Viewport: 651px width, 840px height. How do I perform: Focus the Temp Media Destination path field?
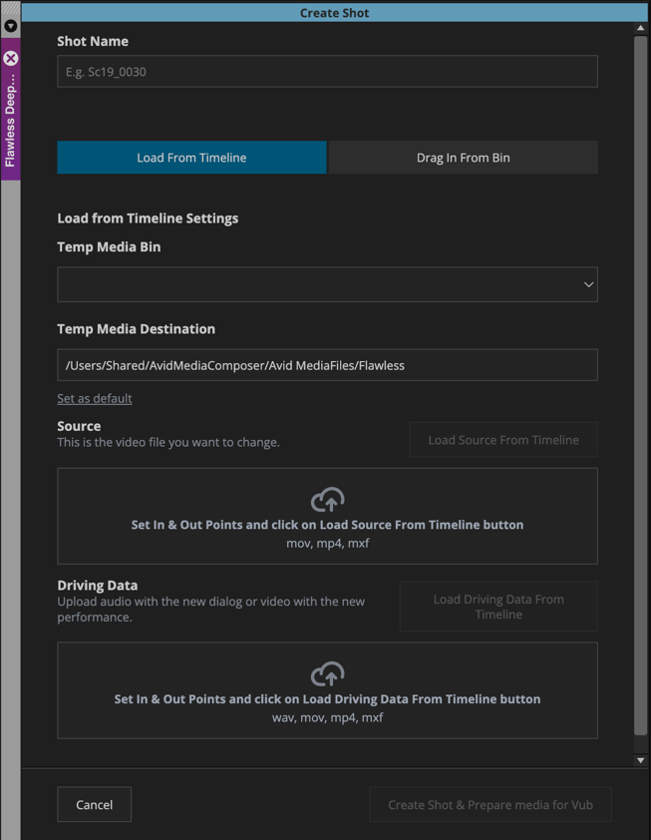point(327,365)
